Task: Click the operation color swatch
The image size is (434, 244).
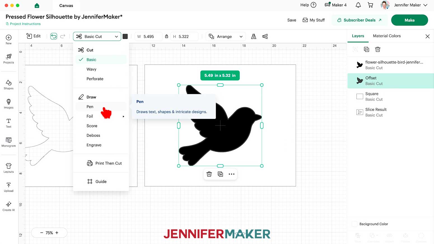Action: [125, 36]
